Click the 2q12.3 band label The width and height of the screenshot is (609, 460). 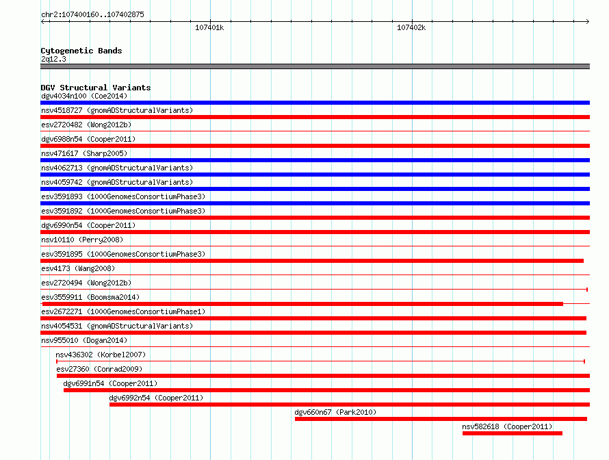pyautogui.click(x=53, y=59)
